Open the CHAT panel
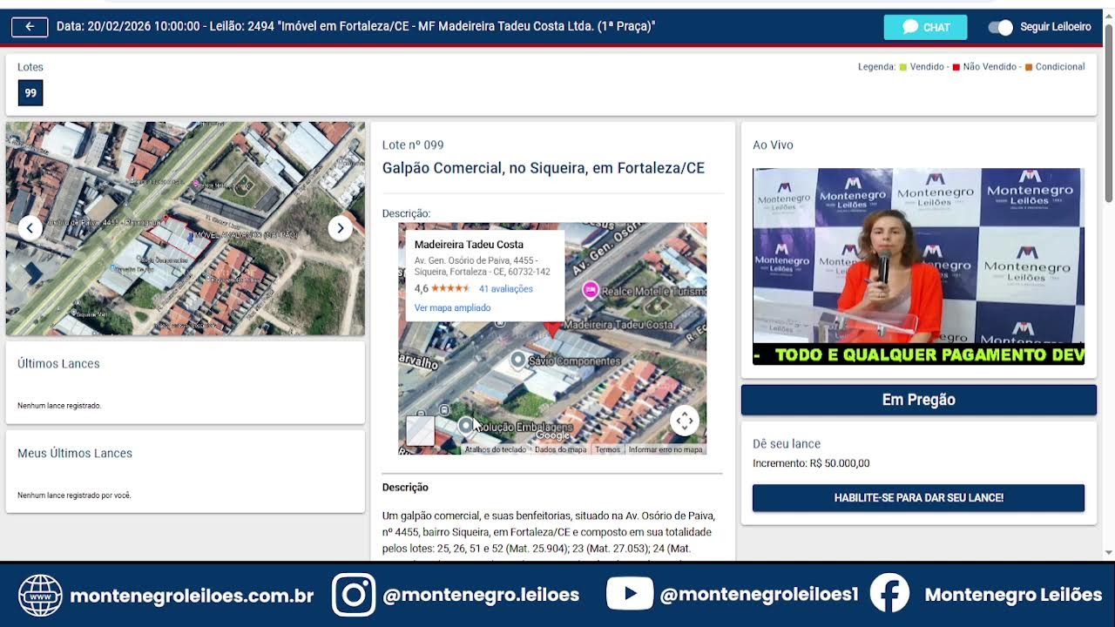Image resolution: width=1115 pixels, height=627 pixels. [x=925, y=27]
